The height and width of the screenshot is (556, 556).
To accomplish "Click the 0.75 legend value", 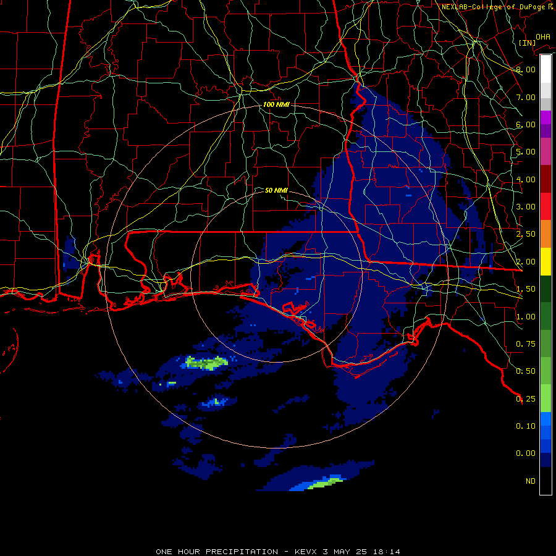I will 526,344.
